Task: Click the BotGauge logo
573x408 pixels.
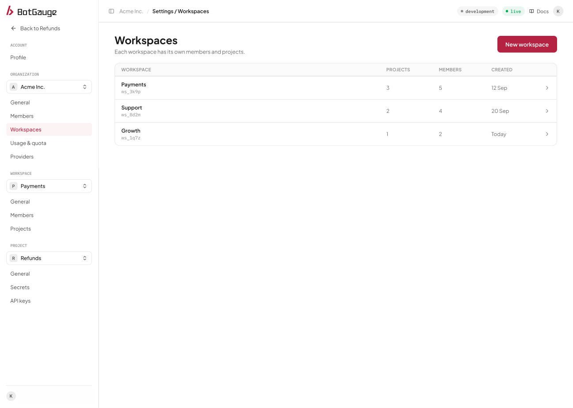Action: click(x=31, y=11)
